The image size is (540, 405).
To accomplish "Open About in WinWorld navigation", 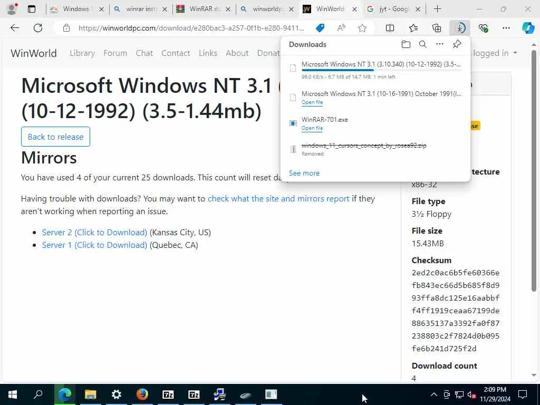I will 237,53.
